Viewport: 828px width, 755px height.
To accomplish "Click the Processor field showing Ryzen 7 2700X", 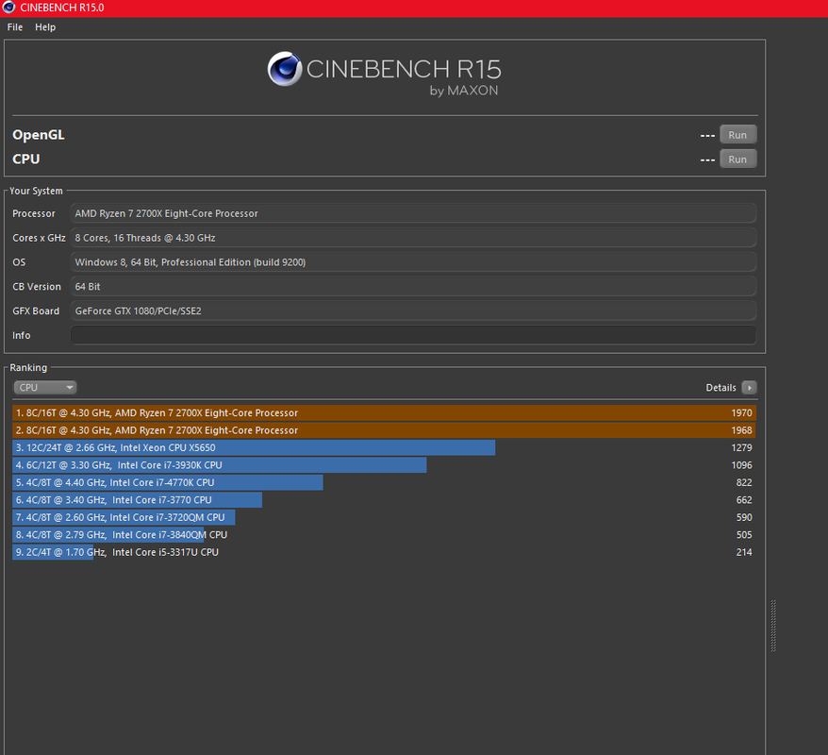I will point(413,213).
